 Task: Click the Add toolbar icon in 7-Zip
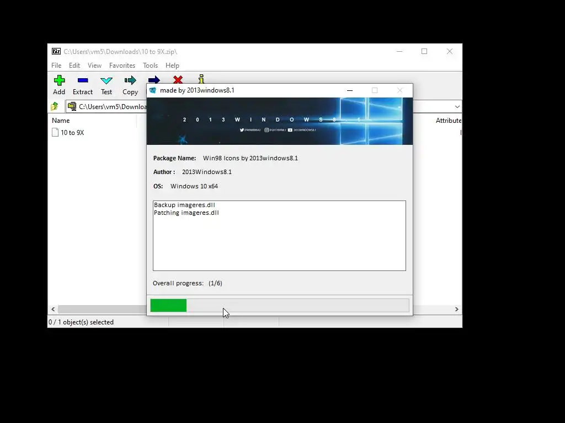point(59,80)
